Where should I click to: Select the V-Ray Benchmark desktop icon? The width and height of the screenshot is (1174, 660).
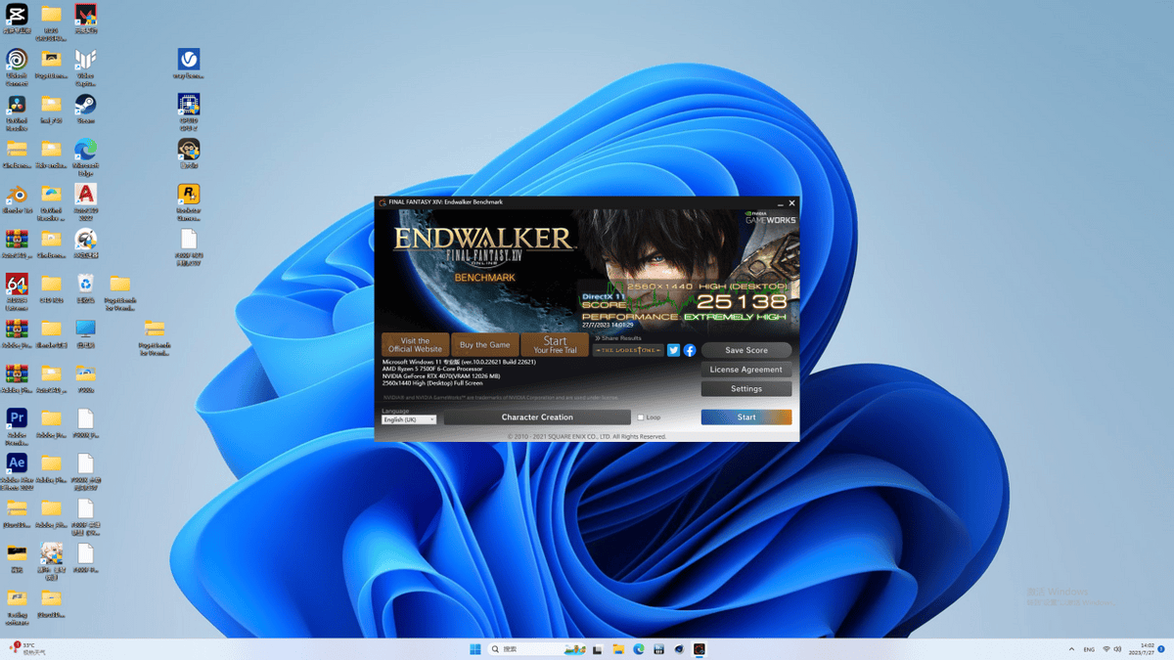click(189, 63)
